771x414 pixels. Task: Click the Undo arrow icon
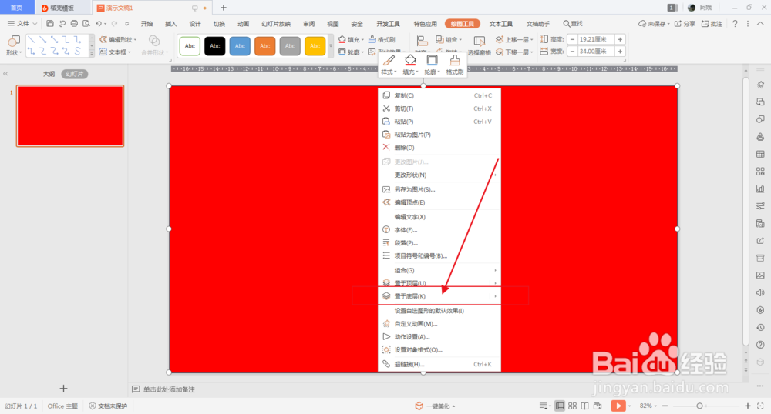99,24
